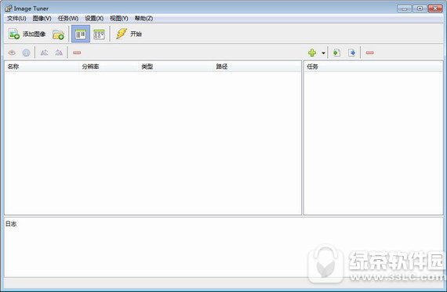Click the green plus add task icon

312,52
